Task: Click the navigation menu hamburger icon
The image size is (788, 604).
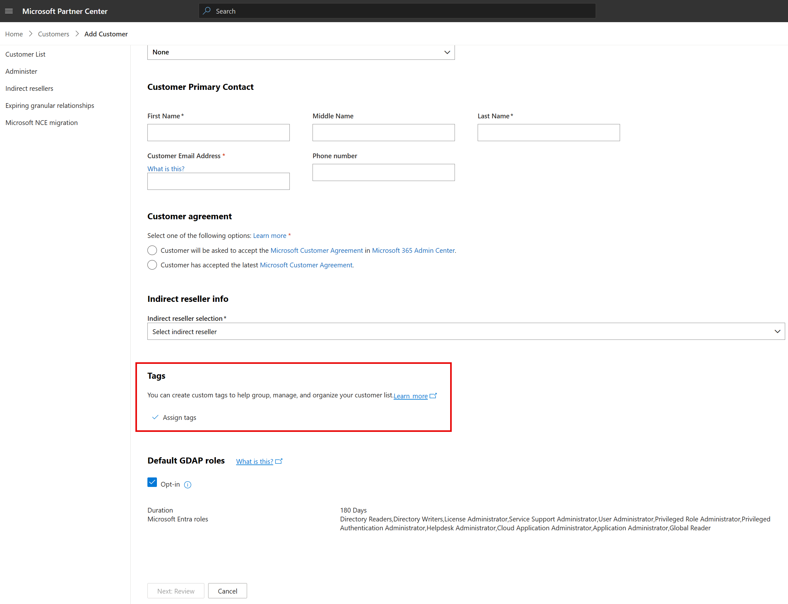Action: [9, 11]
